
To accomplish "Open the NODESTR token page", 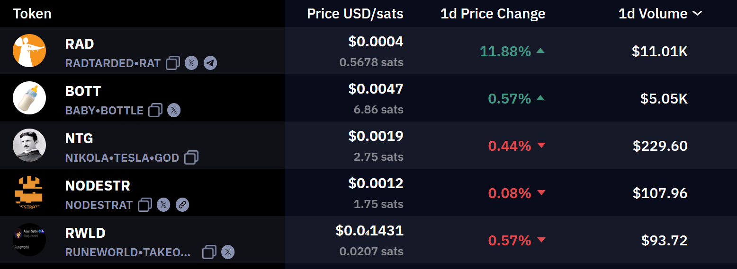I will point(98,186).
